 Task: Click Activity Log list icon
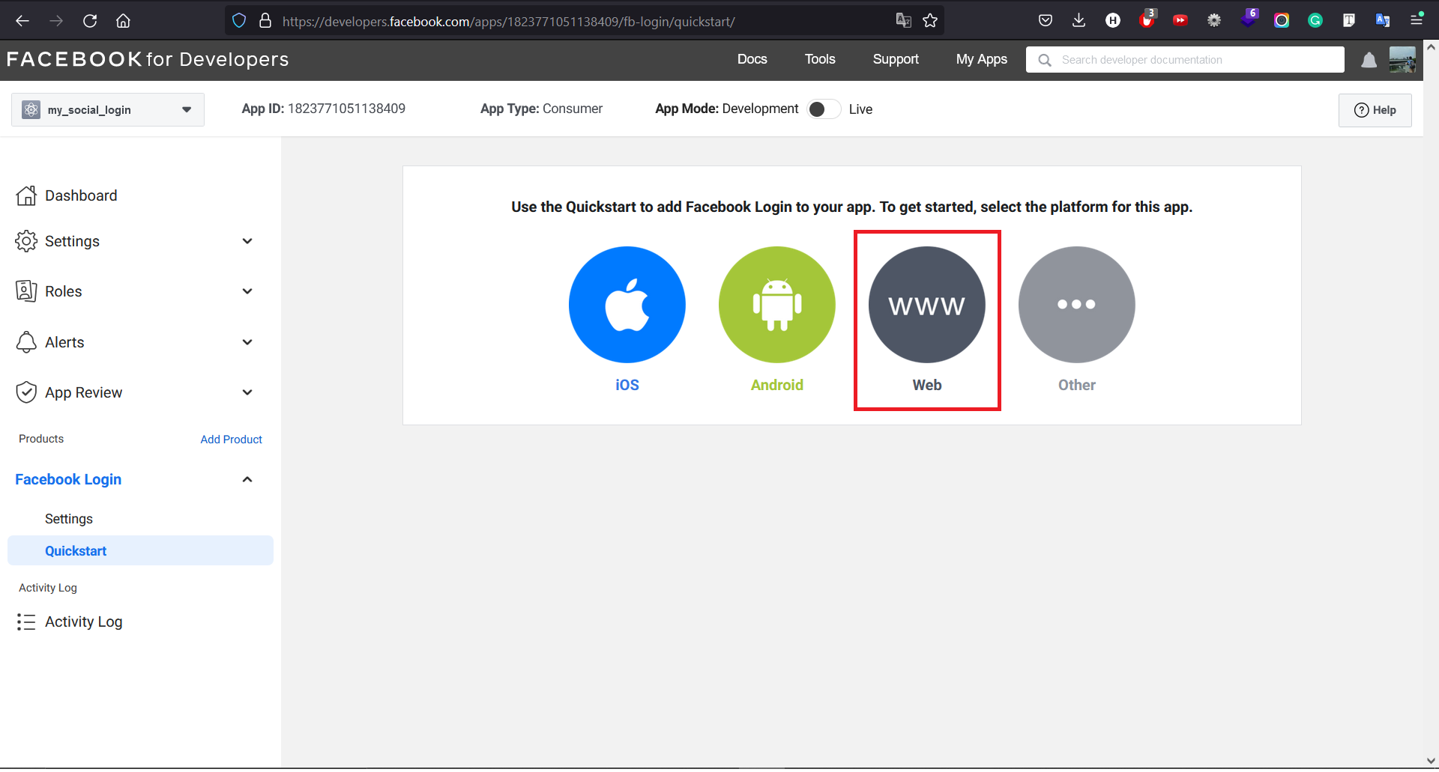[26, 622]
